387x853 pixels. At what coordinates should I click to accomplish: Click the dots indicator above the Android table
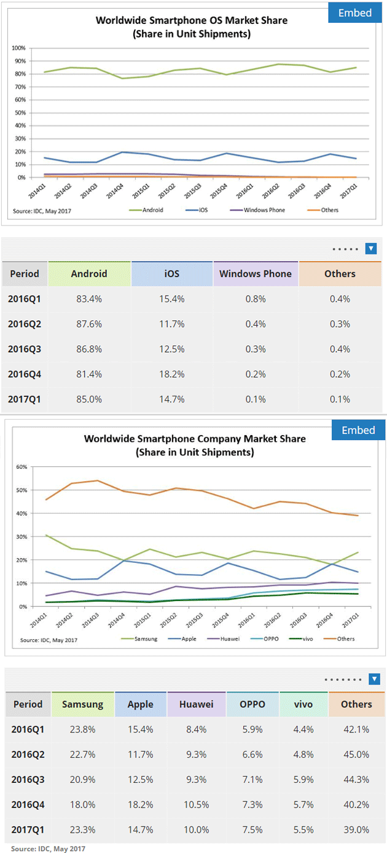(x=345, y=250)
